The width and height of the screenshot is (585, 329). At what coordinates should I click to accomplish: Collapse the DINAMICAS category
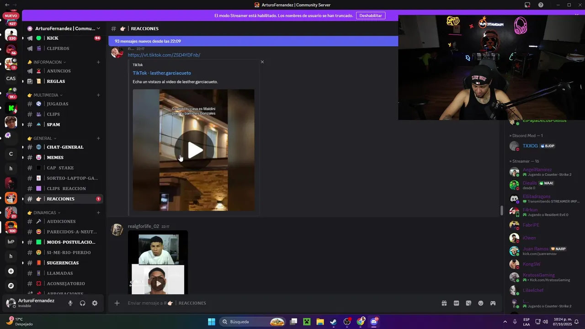(44, 212)
